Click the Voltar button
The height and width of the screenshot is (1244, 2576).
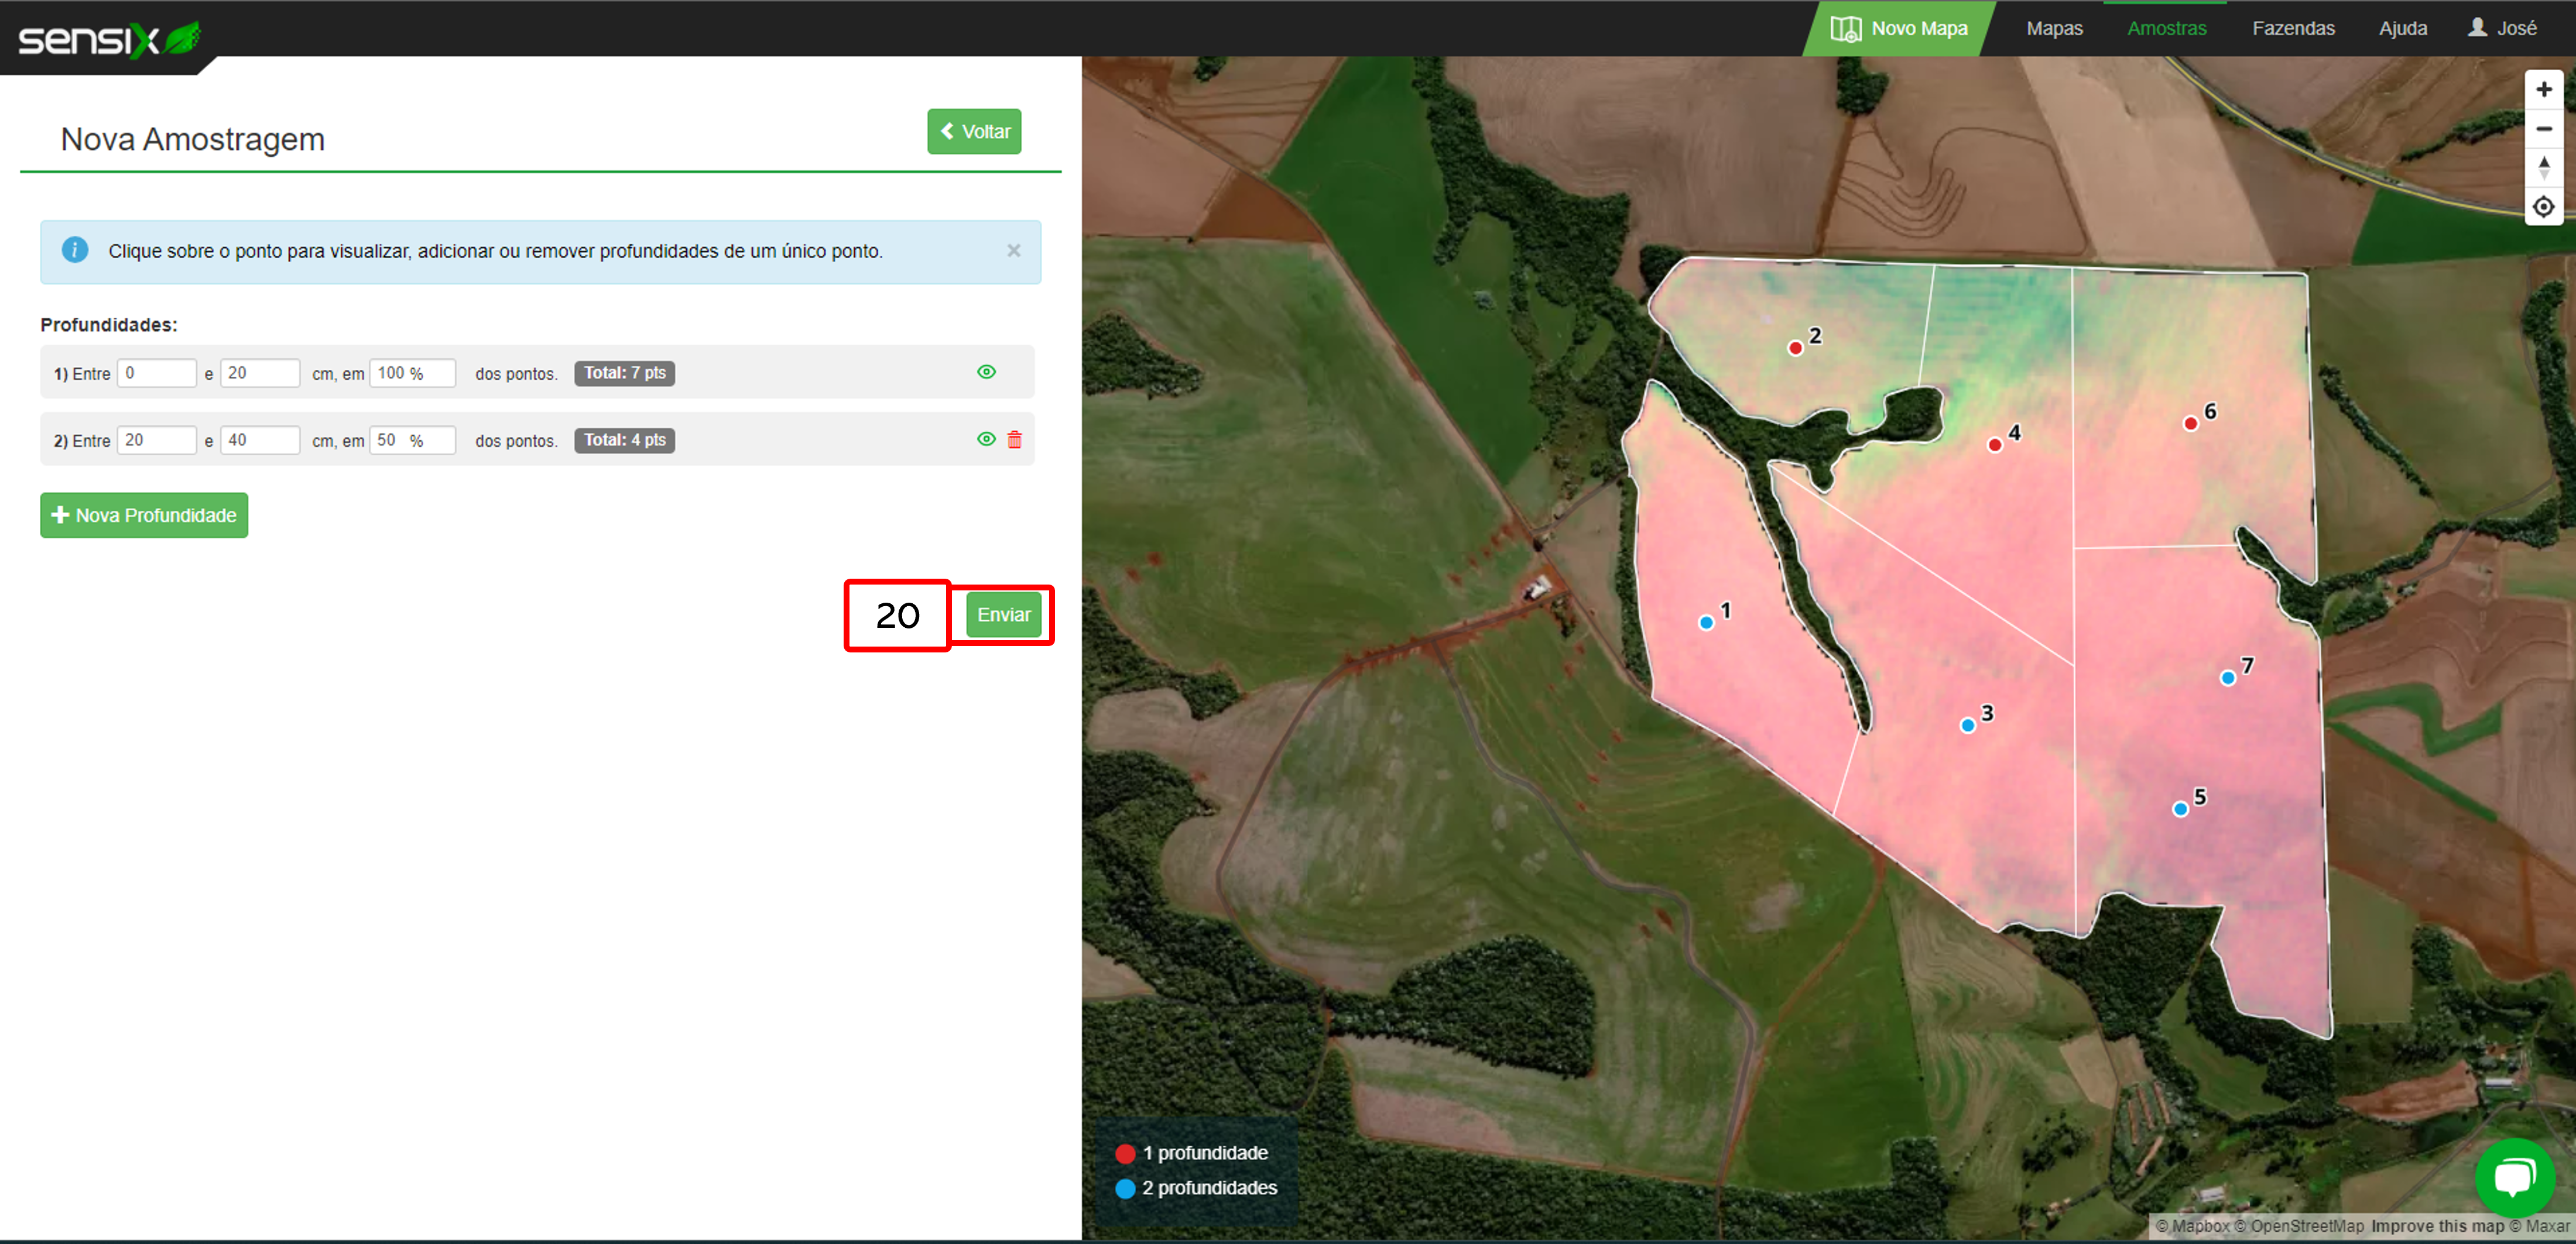click(x=974, y=132)
